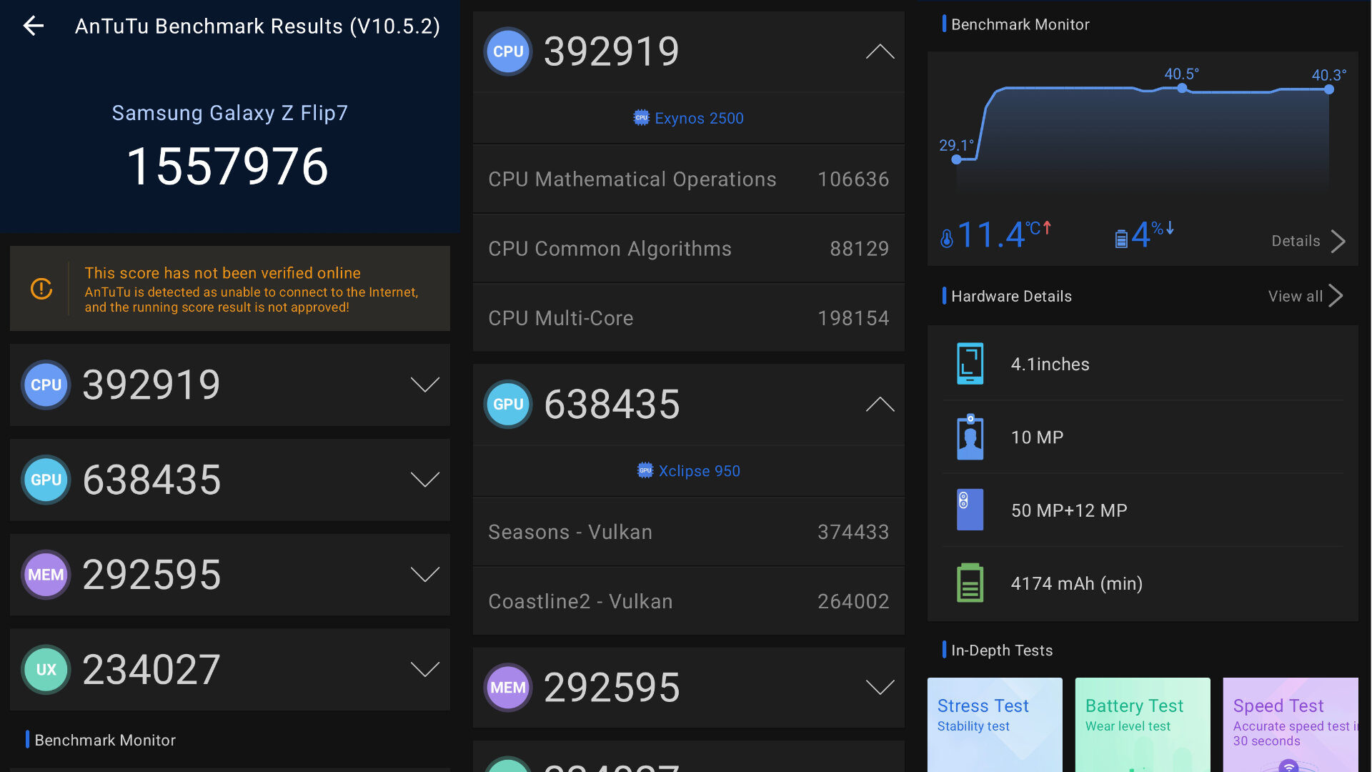The width and height of the screenshot is (1372, 772).
Task: Tap the 4.1inches hardware entry
Action: [1143, 364]
